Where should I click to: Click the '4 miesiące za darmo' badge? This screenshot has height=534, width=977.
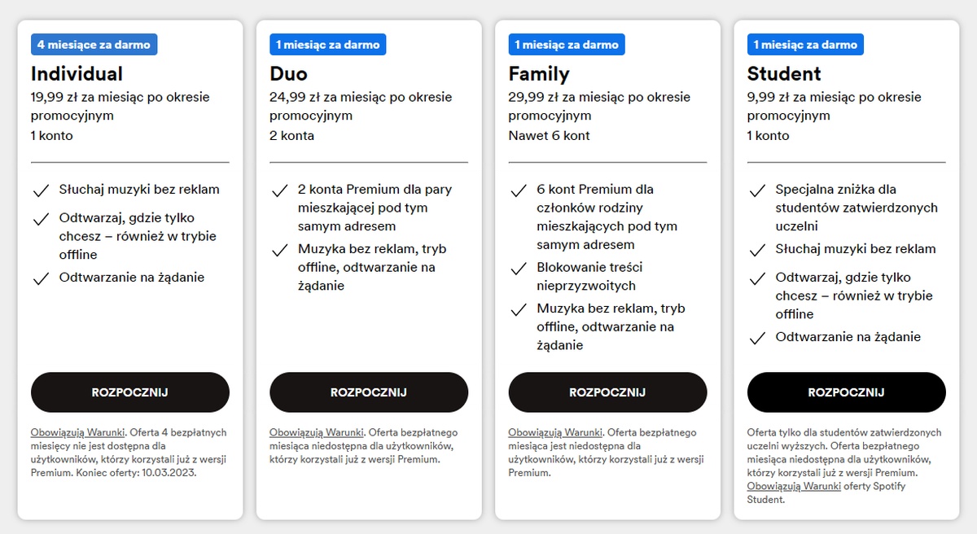pos(94,45)
